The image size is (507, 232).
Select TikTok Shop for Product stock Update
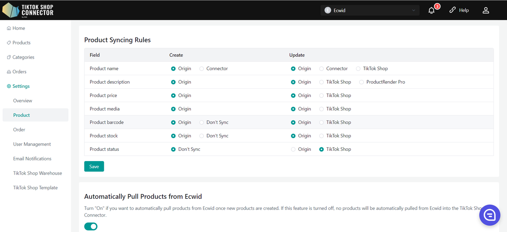pos(322,136)
